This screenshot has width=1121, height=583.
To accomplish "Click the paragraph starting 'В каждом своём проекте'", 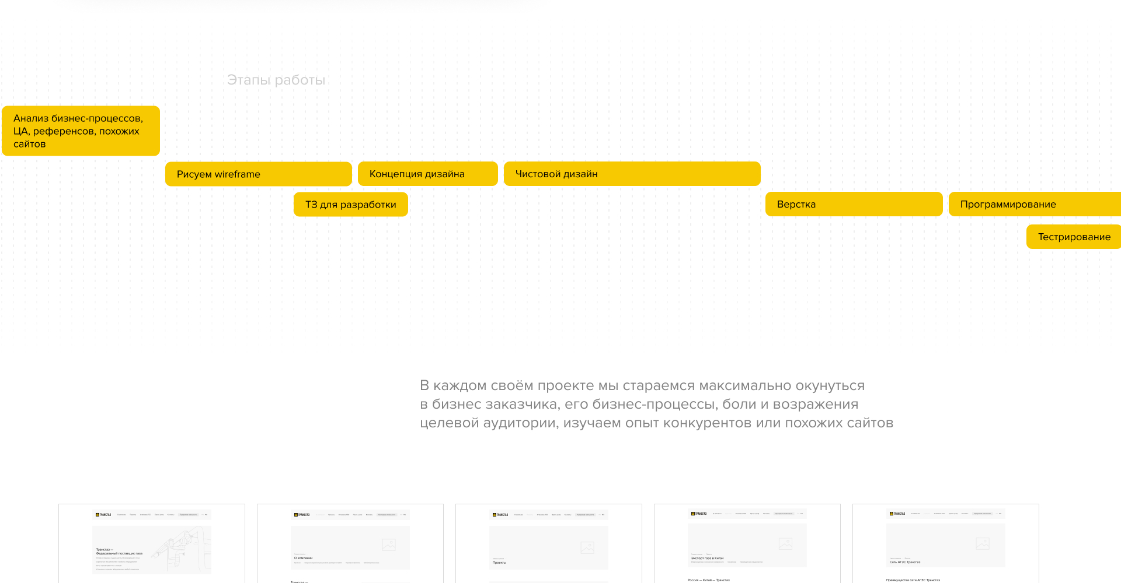I will click(656, 404).
